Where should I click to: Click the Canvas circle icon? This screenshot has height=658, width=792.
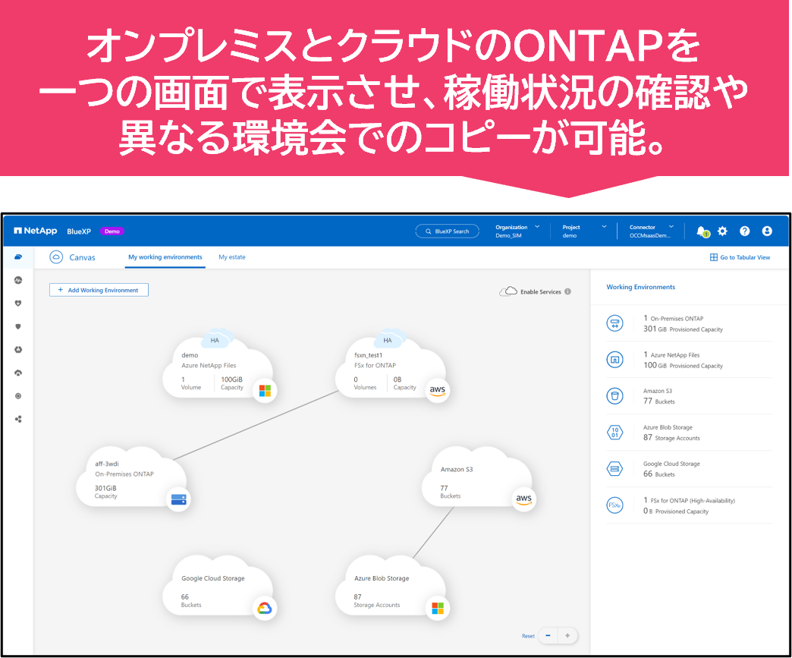(56, 257)
